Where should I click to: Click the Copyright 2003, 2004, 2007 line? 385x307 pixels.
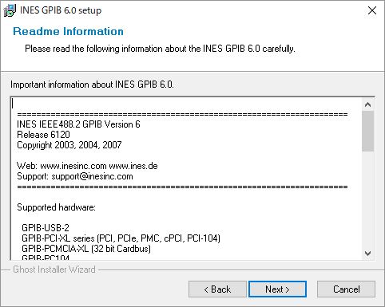click(x=69, y=145)
